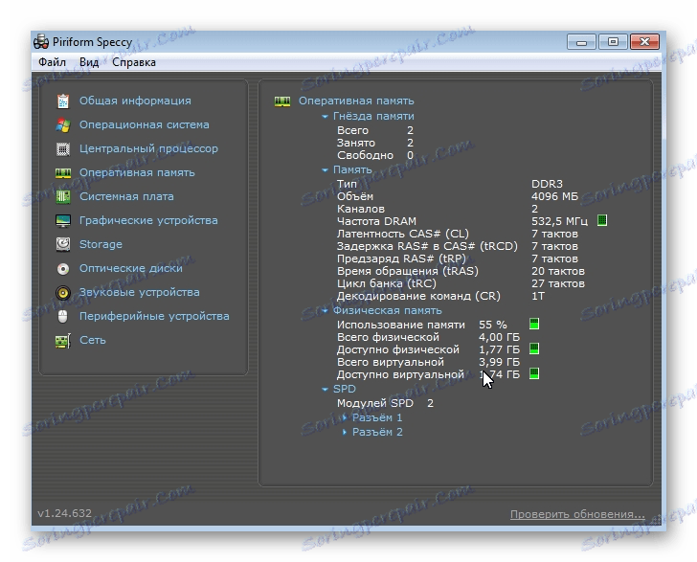Click the Storage hard drive icon
This screenshot has height=562, width=697.
62,244
